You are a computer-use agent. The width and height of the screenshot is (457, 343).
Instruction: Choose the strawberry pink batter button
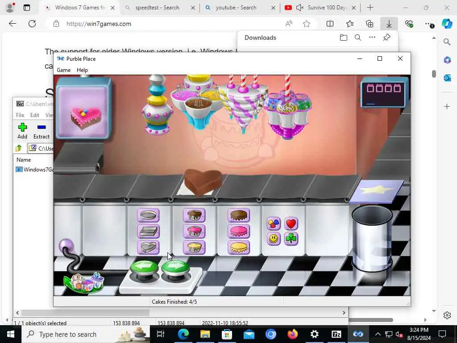pyautogui.click(x=194, y=232)
